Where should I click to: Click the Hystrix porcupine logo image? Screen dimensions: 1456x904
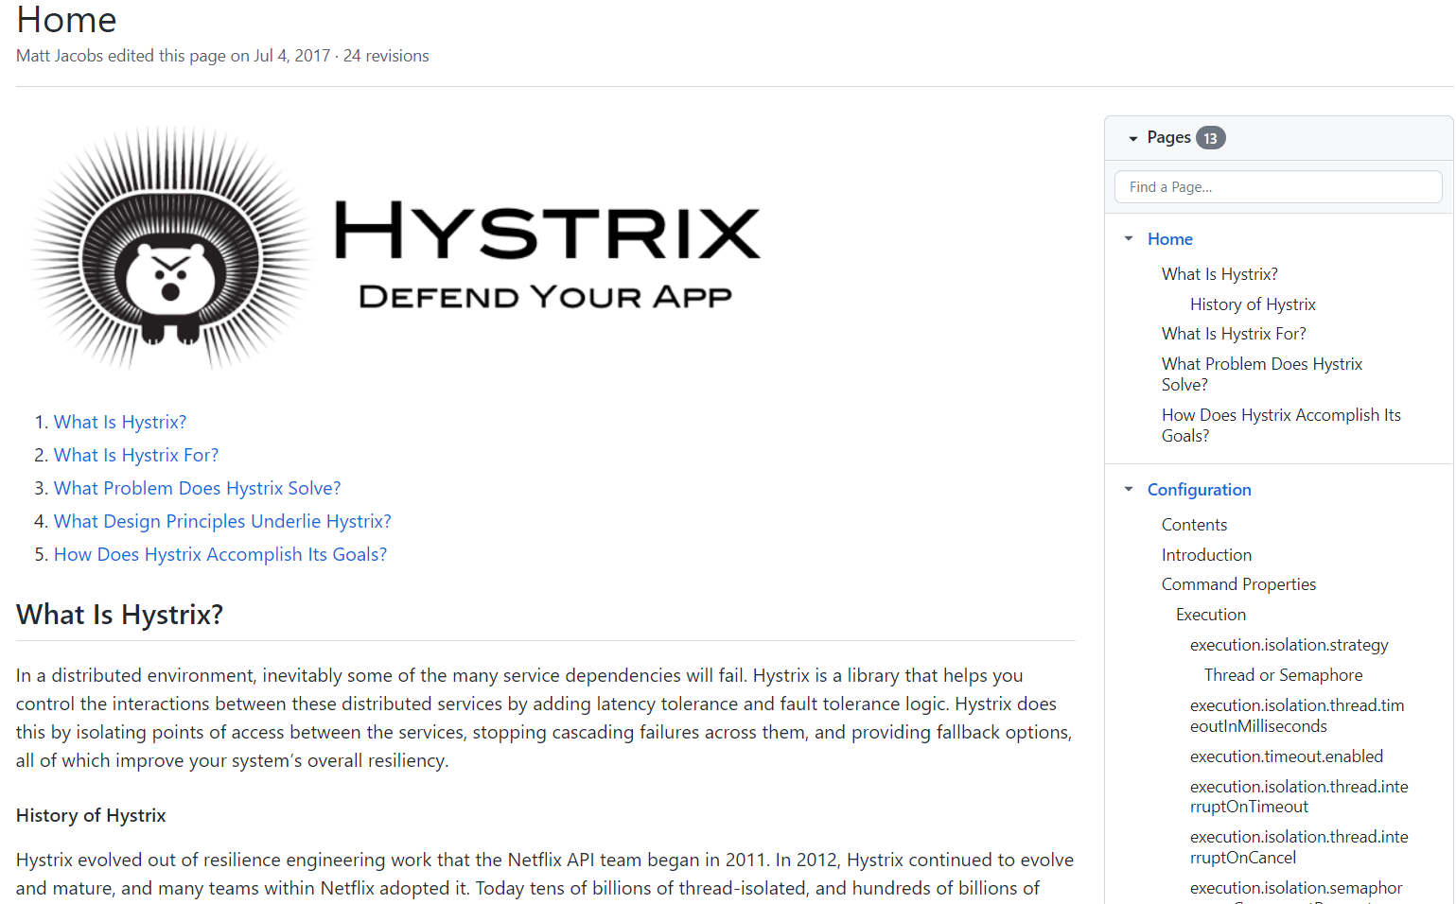pyautogui.click(x=397, y=246)
